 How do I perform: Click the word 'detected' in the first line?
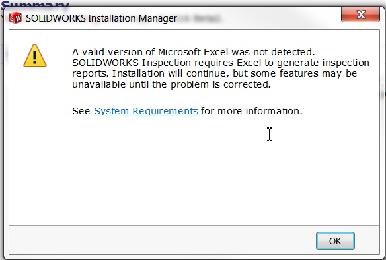click(x=291, y=52)
